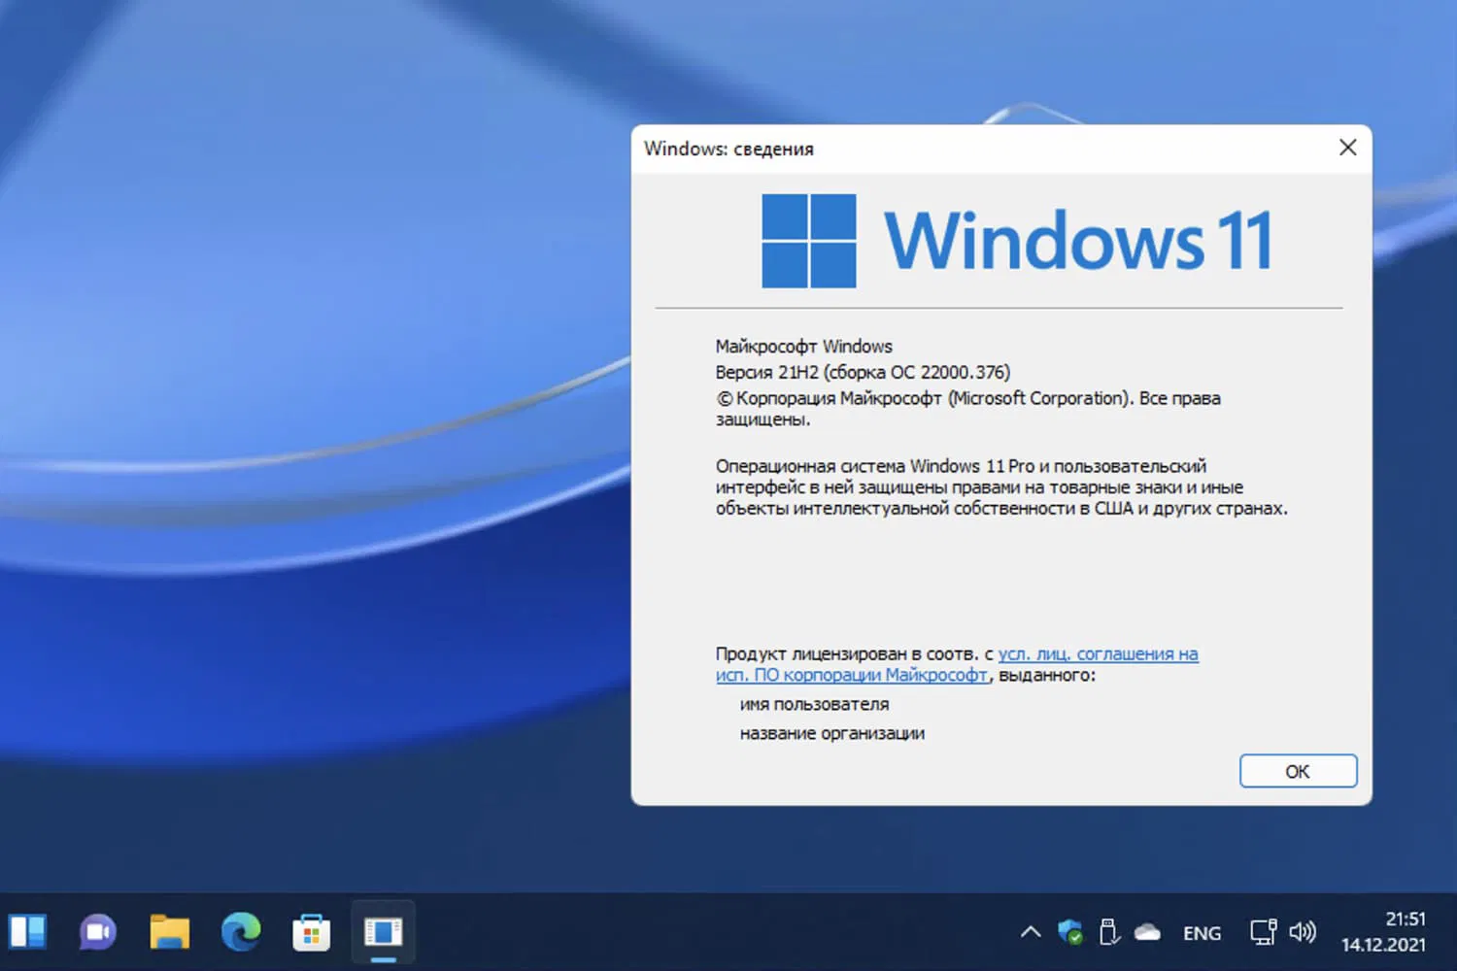Open network settings via the monitor tray icon
The height and width of the screenshot is (971, 1457).
click(x=1262, y=931)
